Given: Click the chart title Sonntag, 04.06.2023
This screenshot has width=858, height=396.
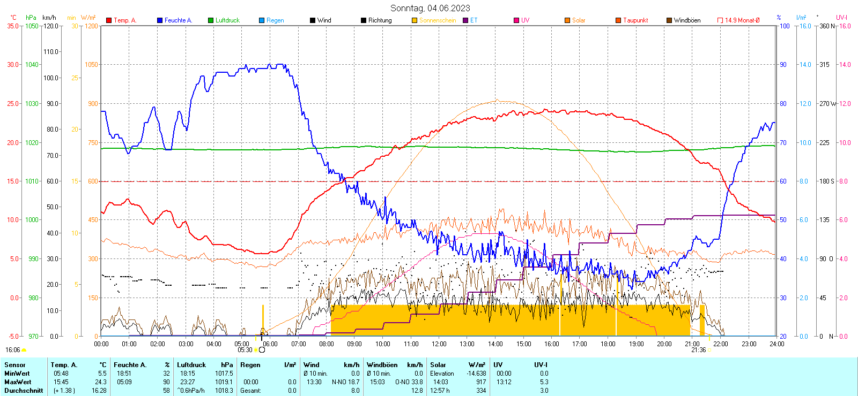Looking at the screenshot, I should (x=430, y=8).
